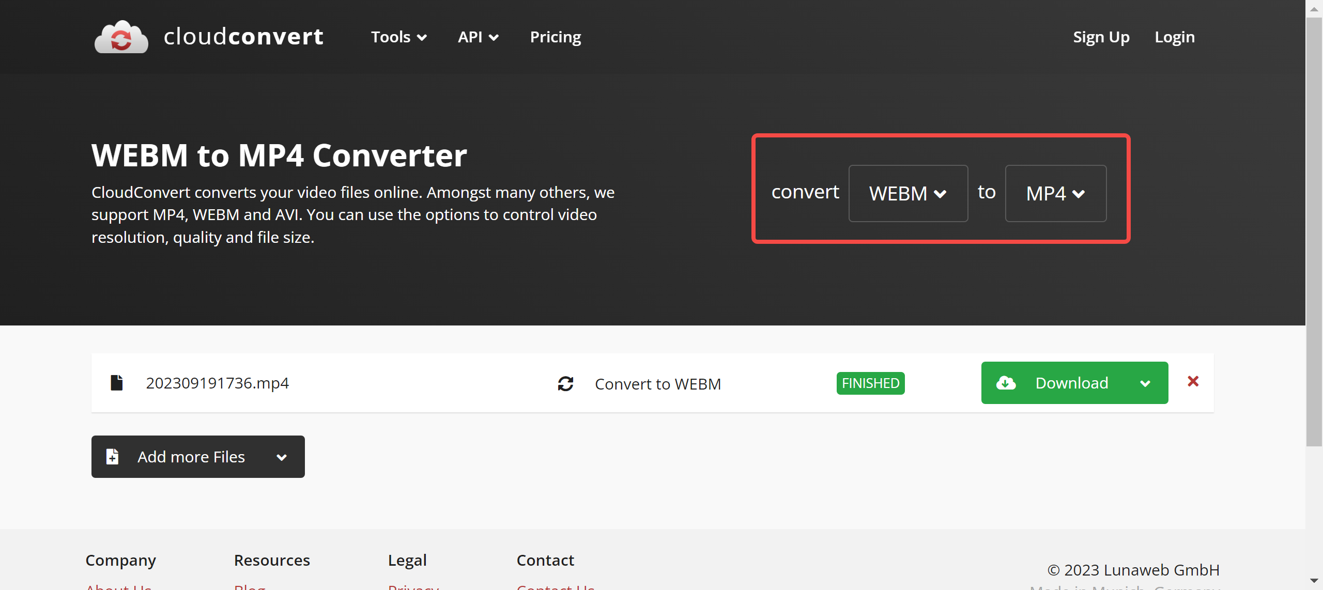Open the API menu
Viewport: 1323px width, 590px height.
tap(478, 37)
